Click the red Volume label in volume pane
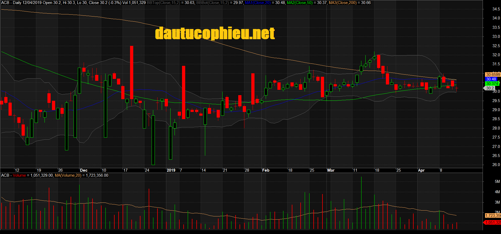The image size is (501, 234). (x=19, y=175)
